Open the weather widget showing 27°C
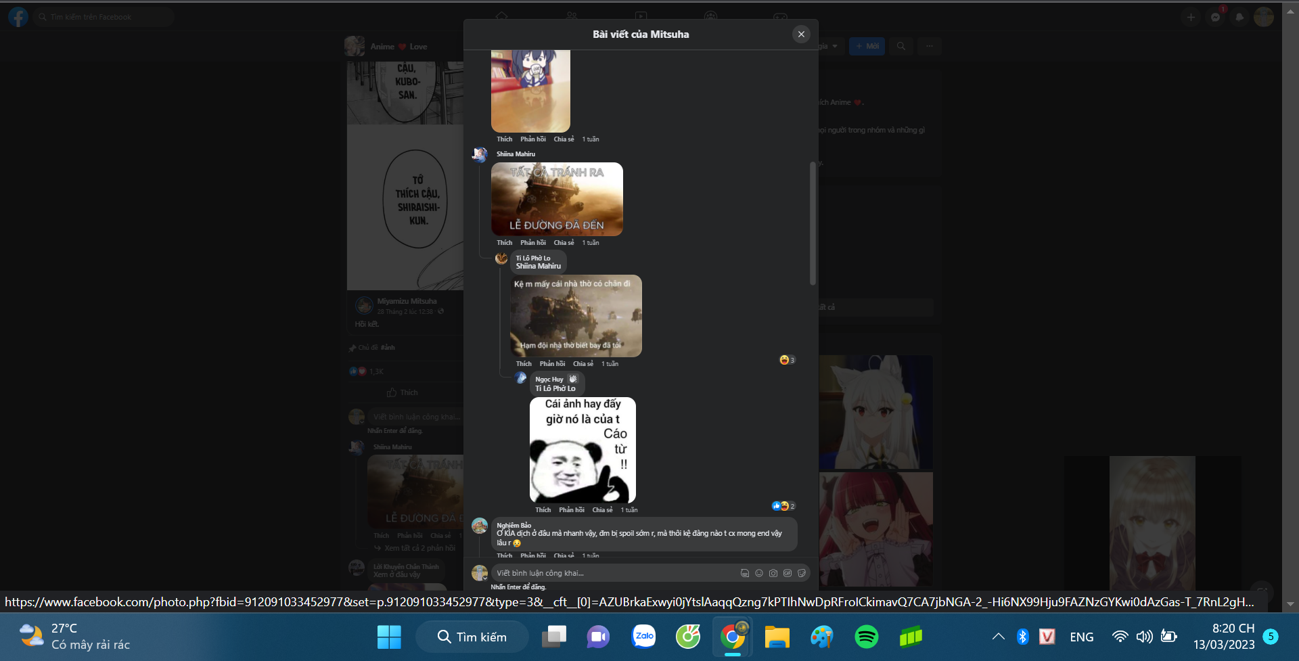 coord(74,637)
